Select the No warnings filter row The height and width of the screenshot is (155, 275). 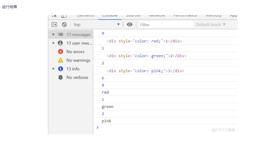click(x=78, y=60)
